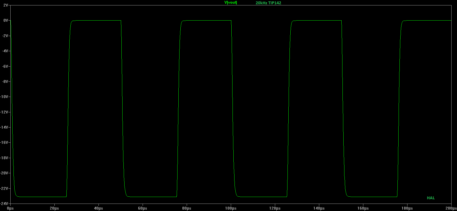Click the V(vout) trace label
The height and width of the screenshot is (211, 457).
231,3
